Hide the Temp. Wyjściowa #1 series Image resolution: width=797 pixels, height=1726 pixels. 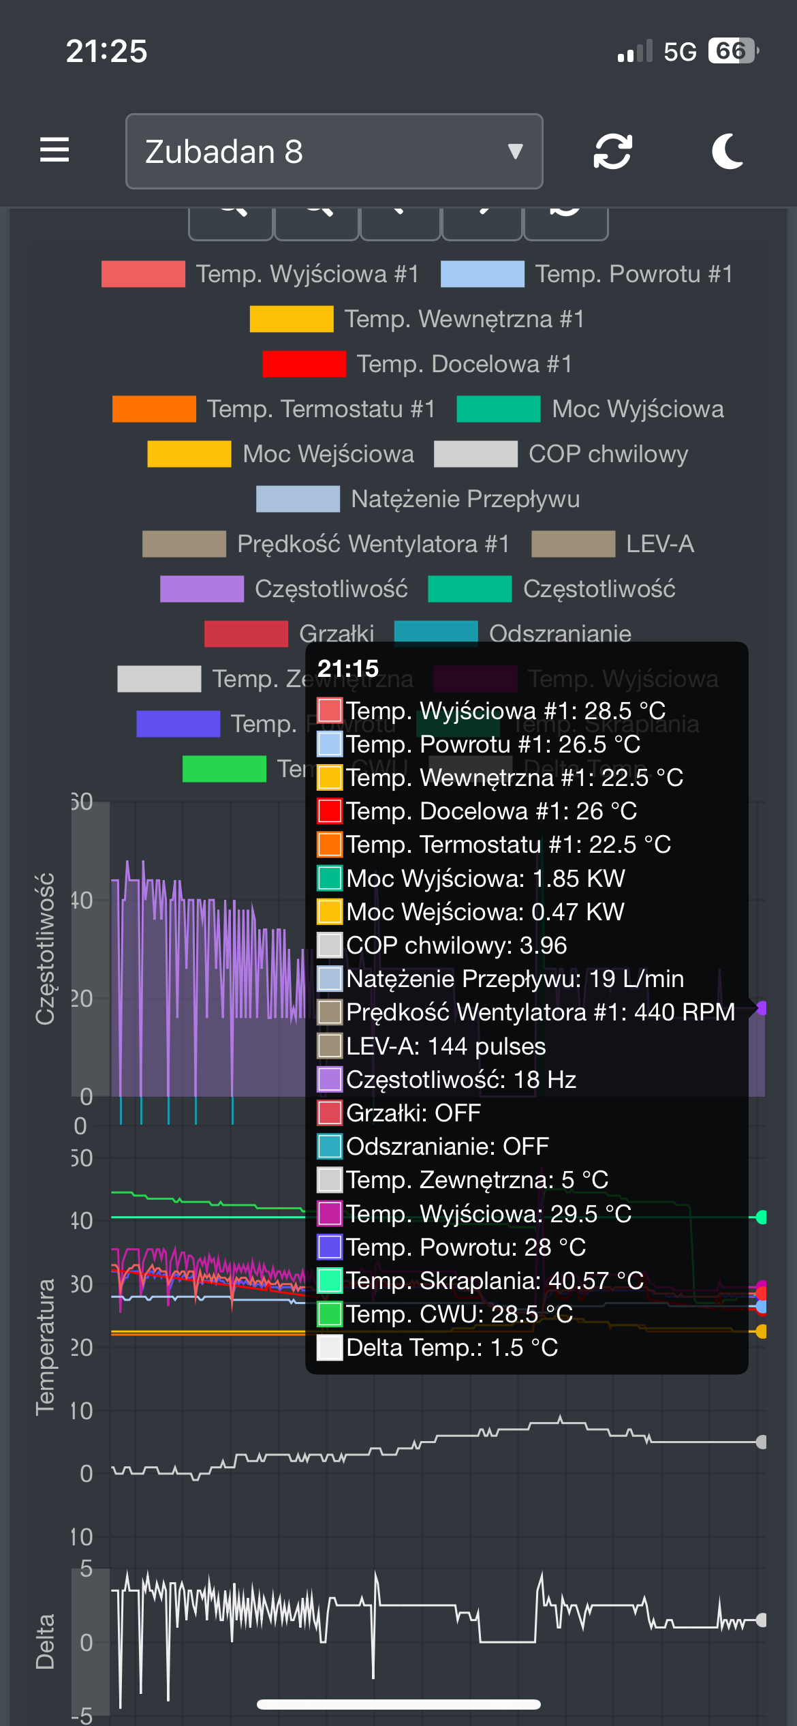(307, 274)
